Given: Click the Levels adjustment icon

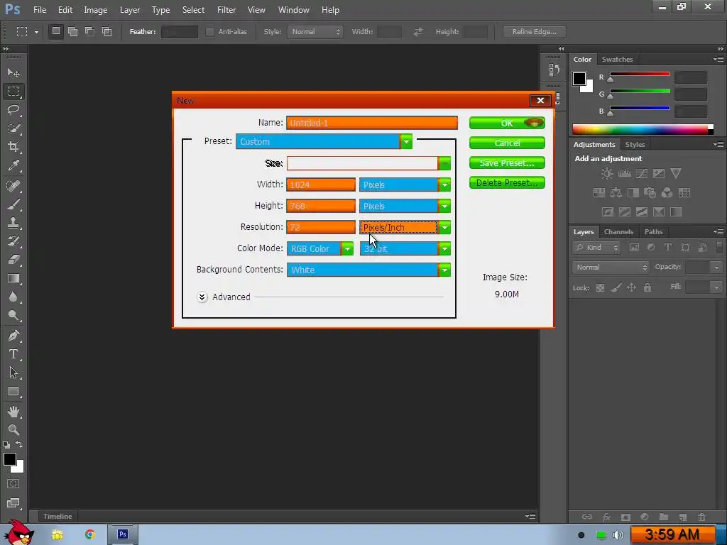Looking at the screenshot, I should coord(625,174).
